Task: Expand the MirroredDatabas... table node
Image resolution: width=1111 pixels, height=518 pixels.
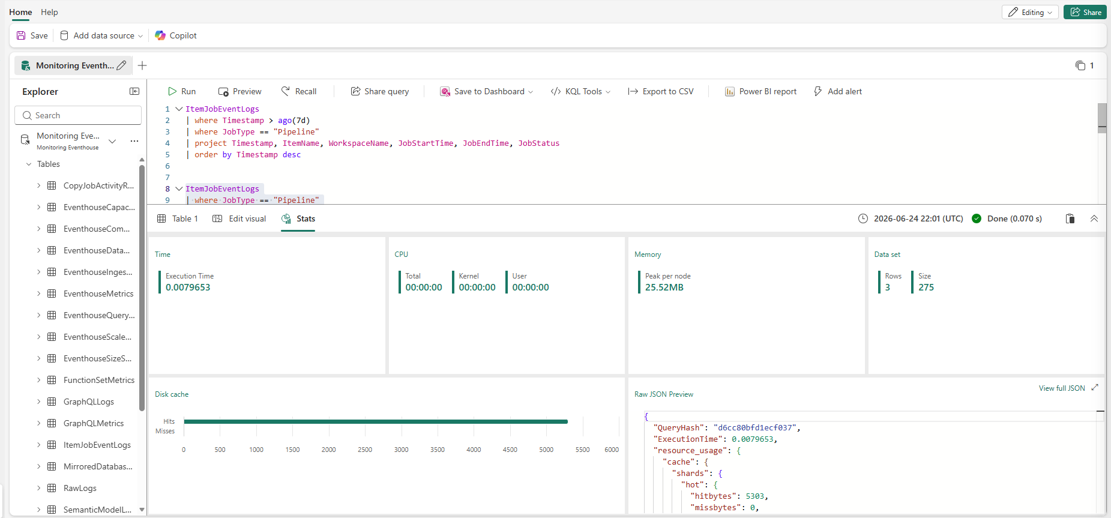Action: click(x=39, y=466)
